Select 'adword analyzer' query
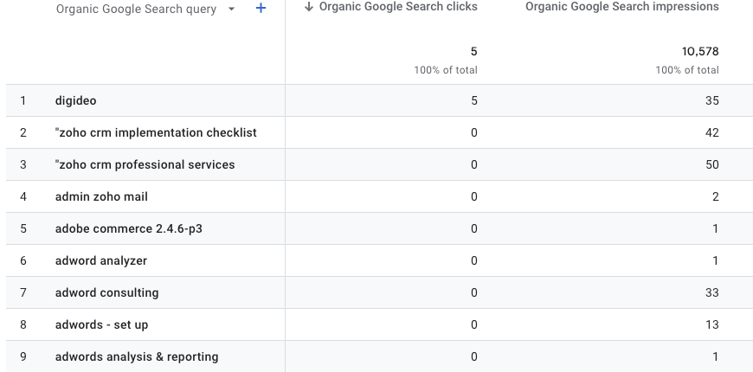The height and width of the screenshot is (372, 753). 101,261
